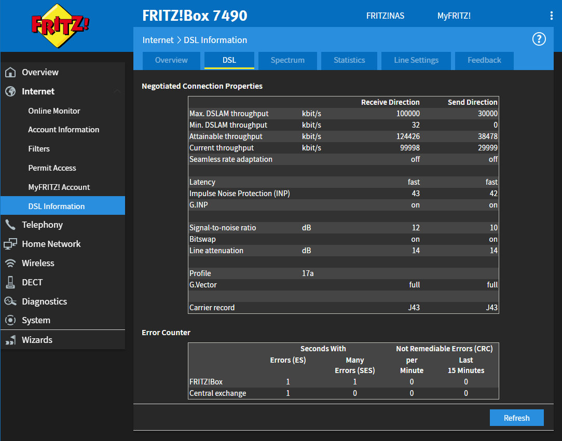Click max DSLAM receive value 100000
Image resolution: width=562 pixels, height=441 pixels.
408,114
